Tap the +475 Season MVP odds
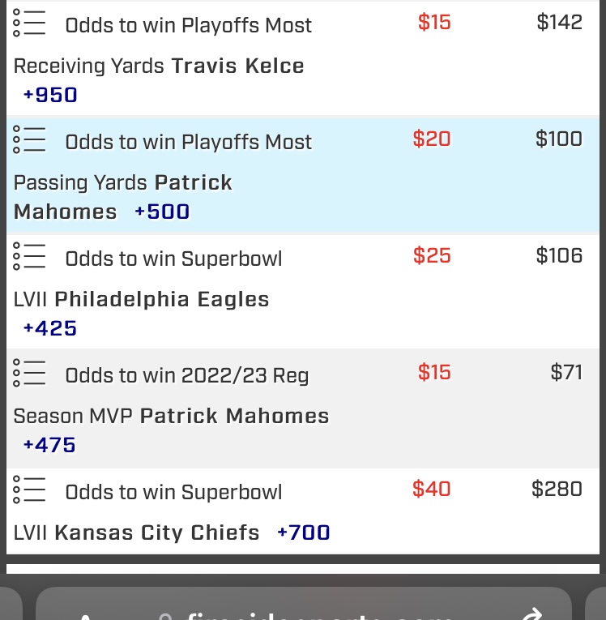This screenshot has width=606, height=620. pyautogui.click(x=50, y=445)
